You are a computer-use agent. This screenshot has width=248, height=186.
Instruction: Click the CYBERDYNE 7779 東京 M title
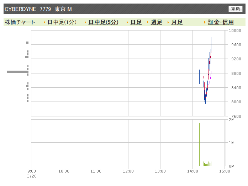pos(38,9)
